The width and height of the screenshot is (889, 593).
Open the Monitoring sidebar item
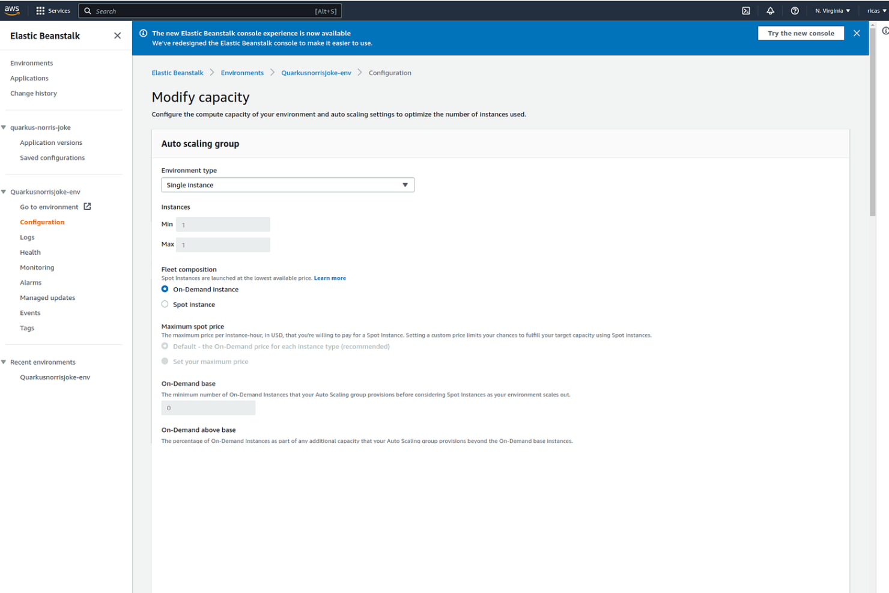[x=37, y=267]
